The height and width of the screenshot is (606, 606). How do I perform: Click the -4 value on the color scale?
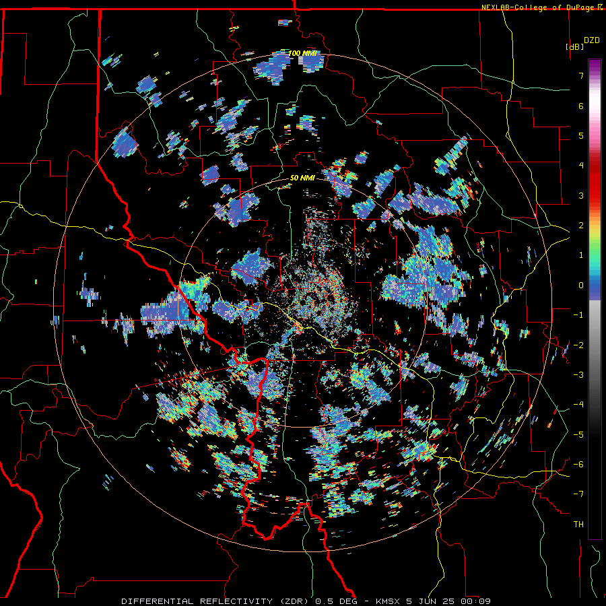[x=578, y=405]
